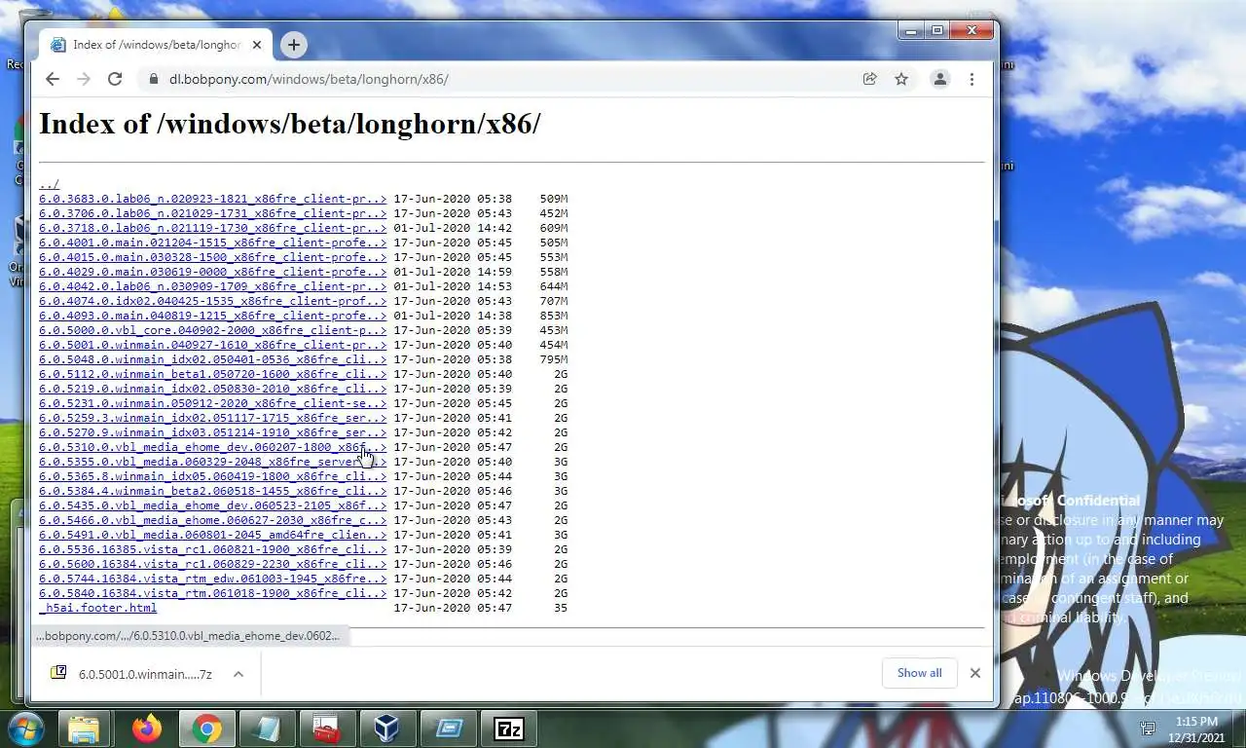The width and height of the screenshot is (1246, 748).
Task: Click the lock icon in address bar
Action: click(153, 79)
